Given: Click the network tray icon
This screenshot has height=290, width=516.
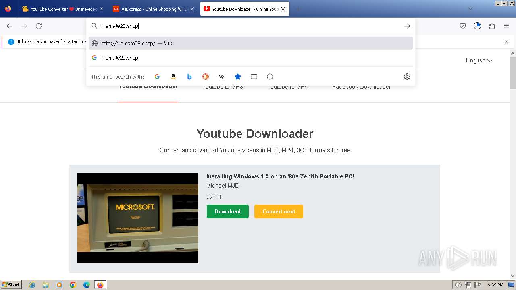Looking at the screenshot, I should (468, 285).
